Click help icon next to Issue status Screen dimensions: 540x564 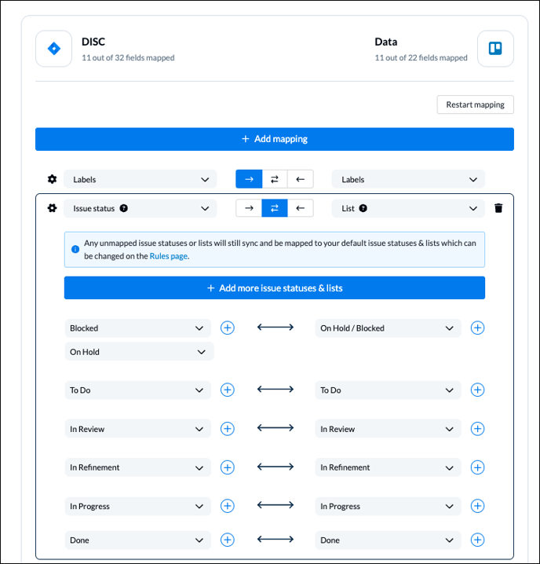coord(124,208)
